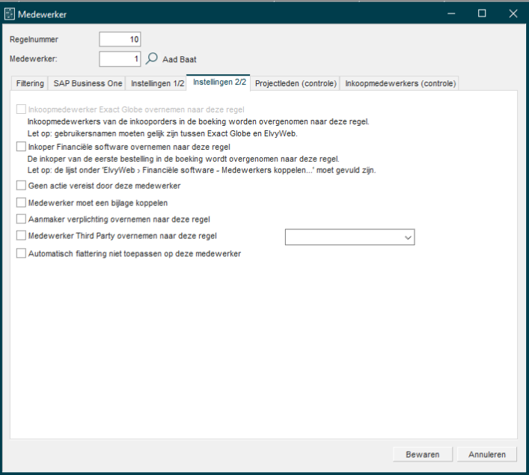529x475 pixels.
Task: Open the SAP Business One tab
Action: pyautogui.click(x=88, y=84)
